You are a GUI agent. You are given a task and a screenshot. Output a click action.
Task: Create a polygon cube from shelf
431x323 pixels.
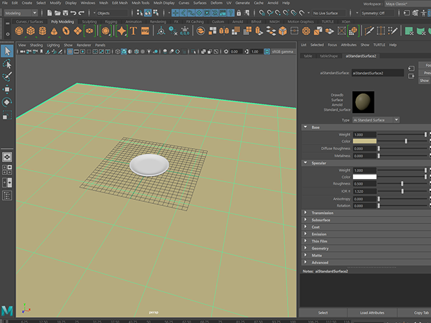pos(30,31)
